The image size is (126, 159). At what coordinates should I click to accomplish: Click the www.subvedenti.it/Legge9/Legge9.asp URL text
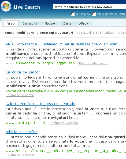pyautogui.click(x=40, y=63)
